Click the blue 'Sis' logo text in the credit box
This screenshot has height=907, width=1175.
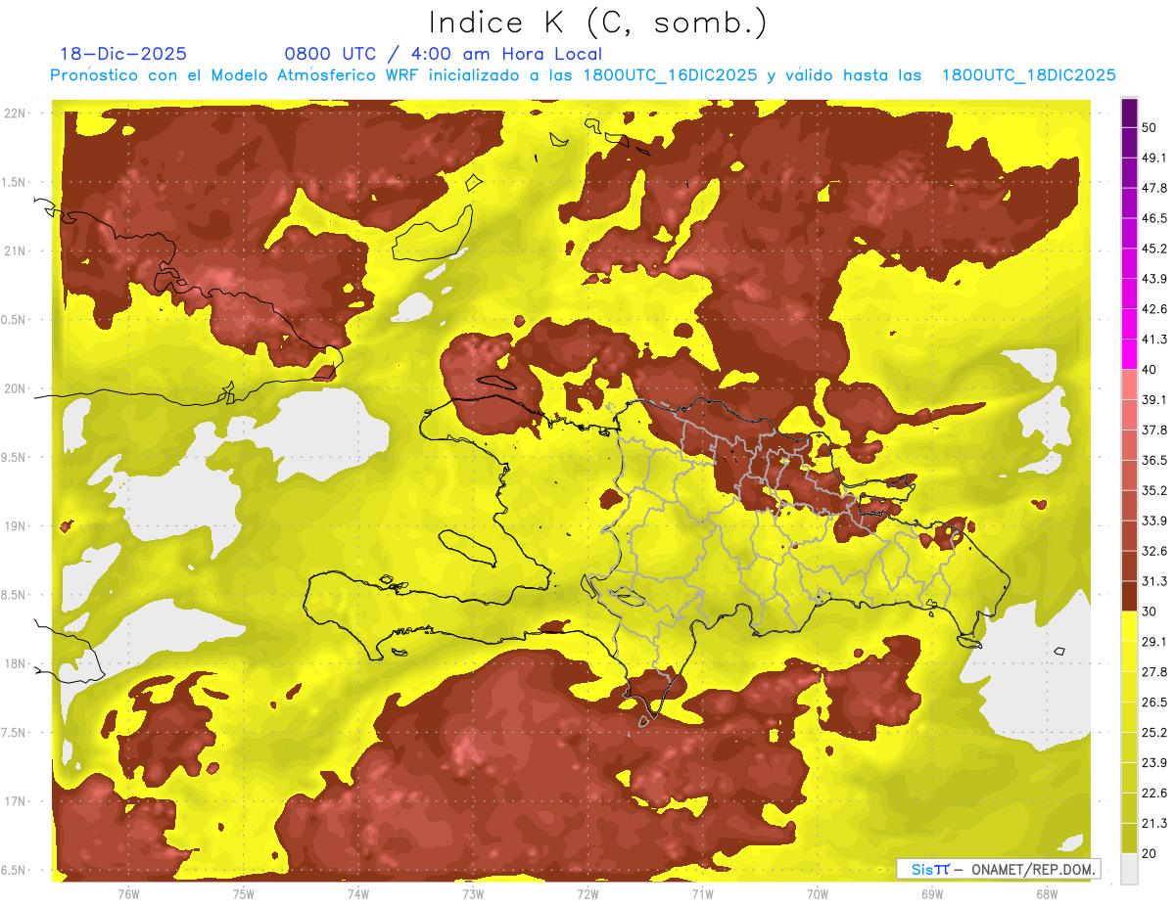click(x=920, y=869)
